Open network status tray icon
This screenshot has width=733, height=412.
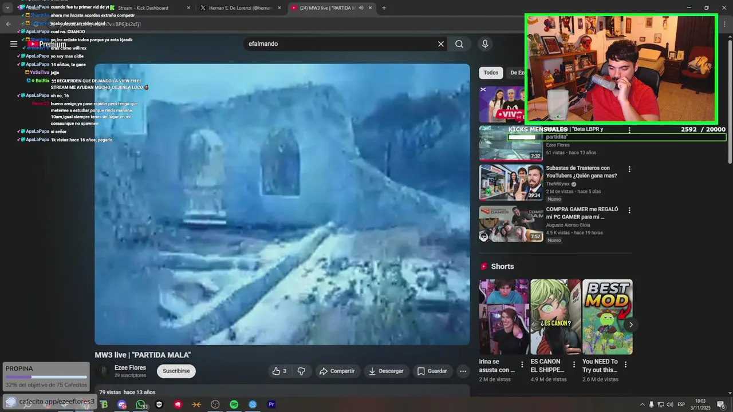660,405
